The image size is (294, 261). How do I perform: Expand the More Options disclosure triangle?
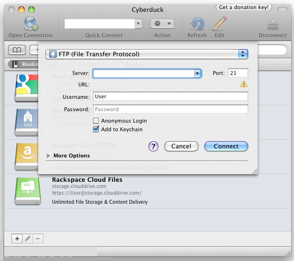coord(48,156)
